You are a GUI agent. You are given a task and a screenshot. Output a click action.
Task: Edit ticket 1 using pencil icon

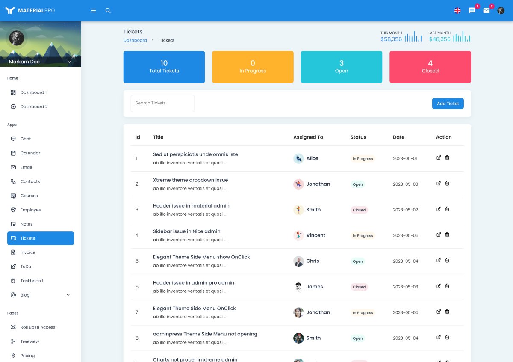click(x=439, y=158)
